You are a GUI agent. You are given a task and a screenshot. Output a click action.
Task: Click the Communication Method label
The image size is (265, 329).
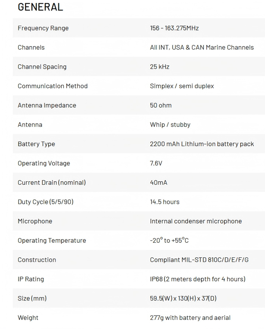pyautogui.click(x=52, y=86)
